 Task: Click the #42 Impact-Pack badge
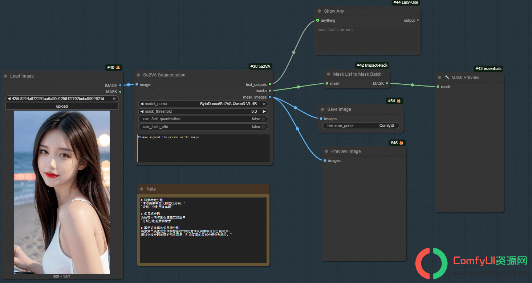click(372, 65)
